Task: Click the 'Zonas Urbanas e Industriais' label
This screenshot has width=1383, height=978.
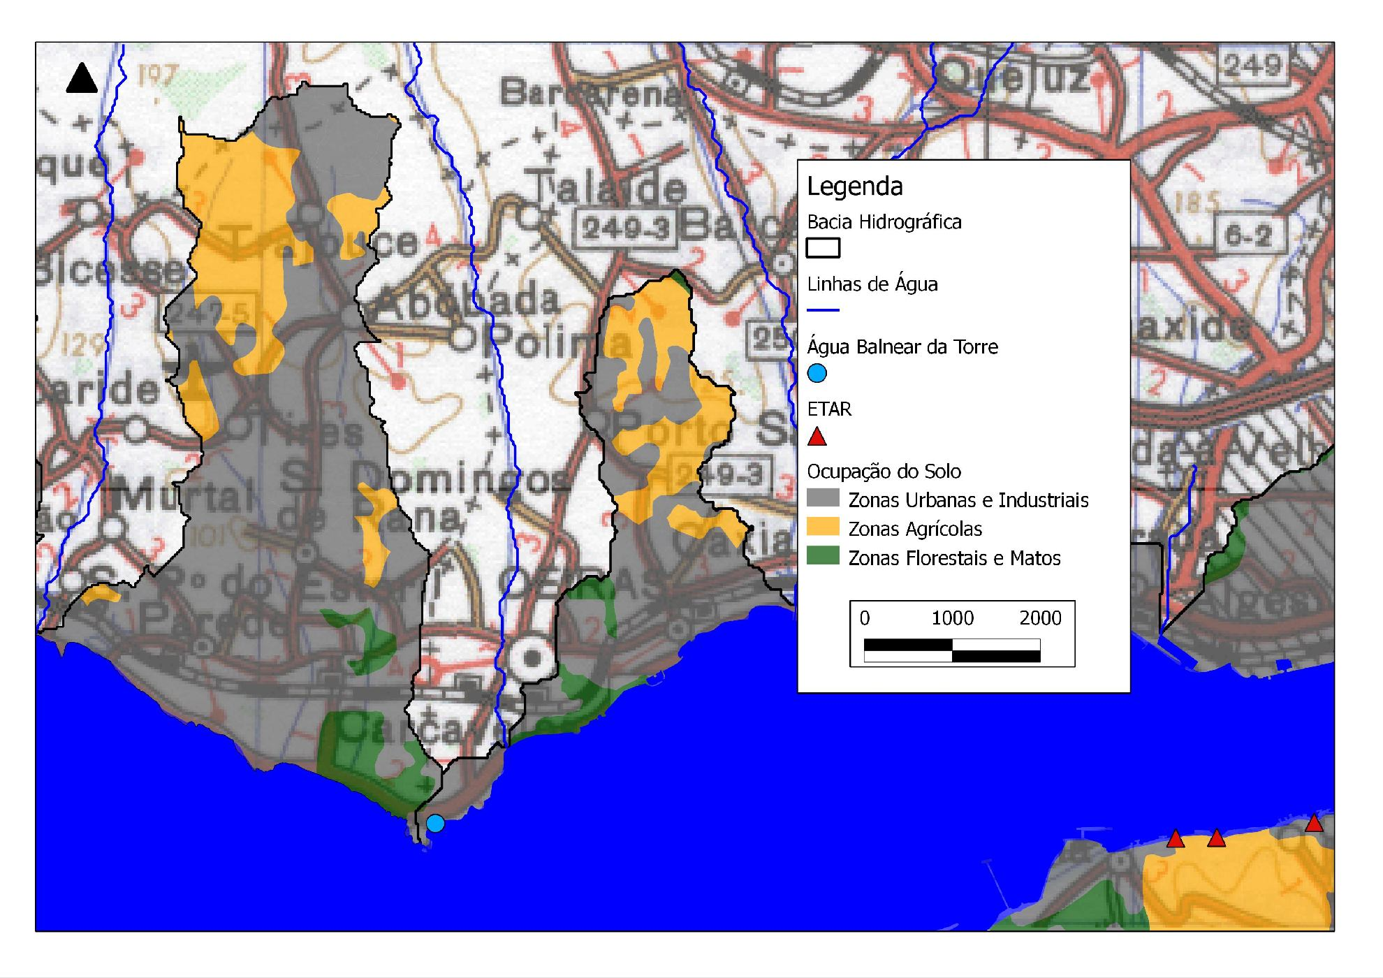Action: click(969, 500)
